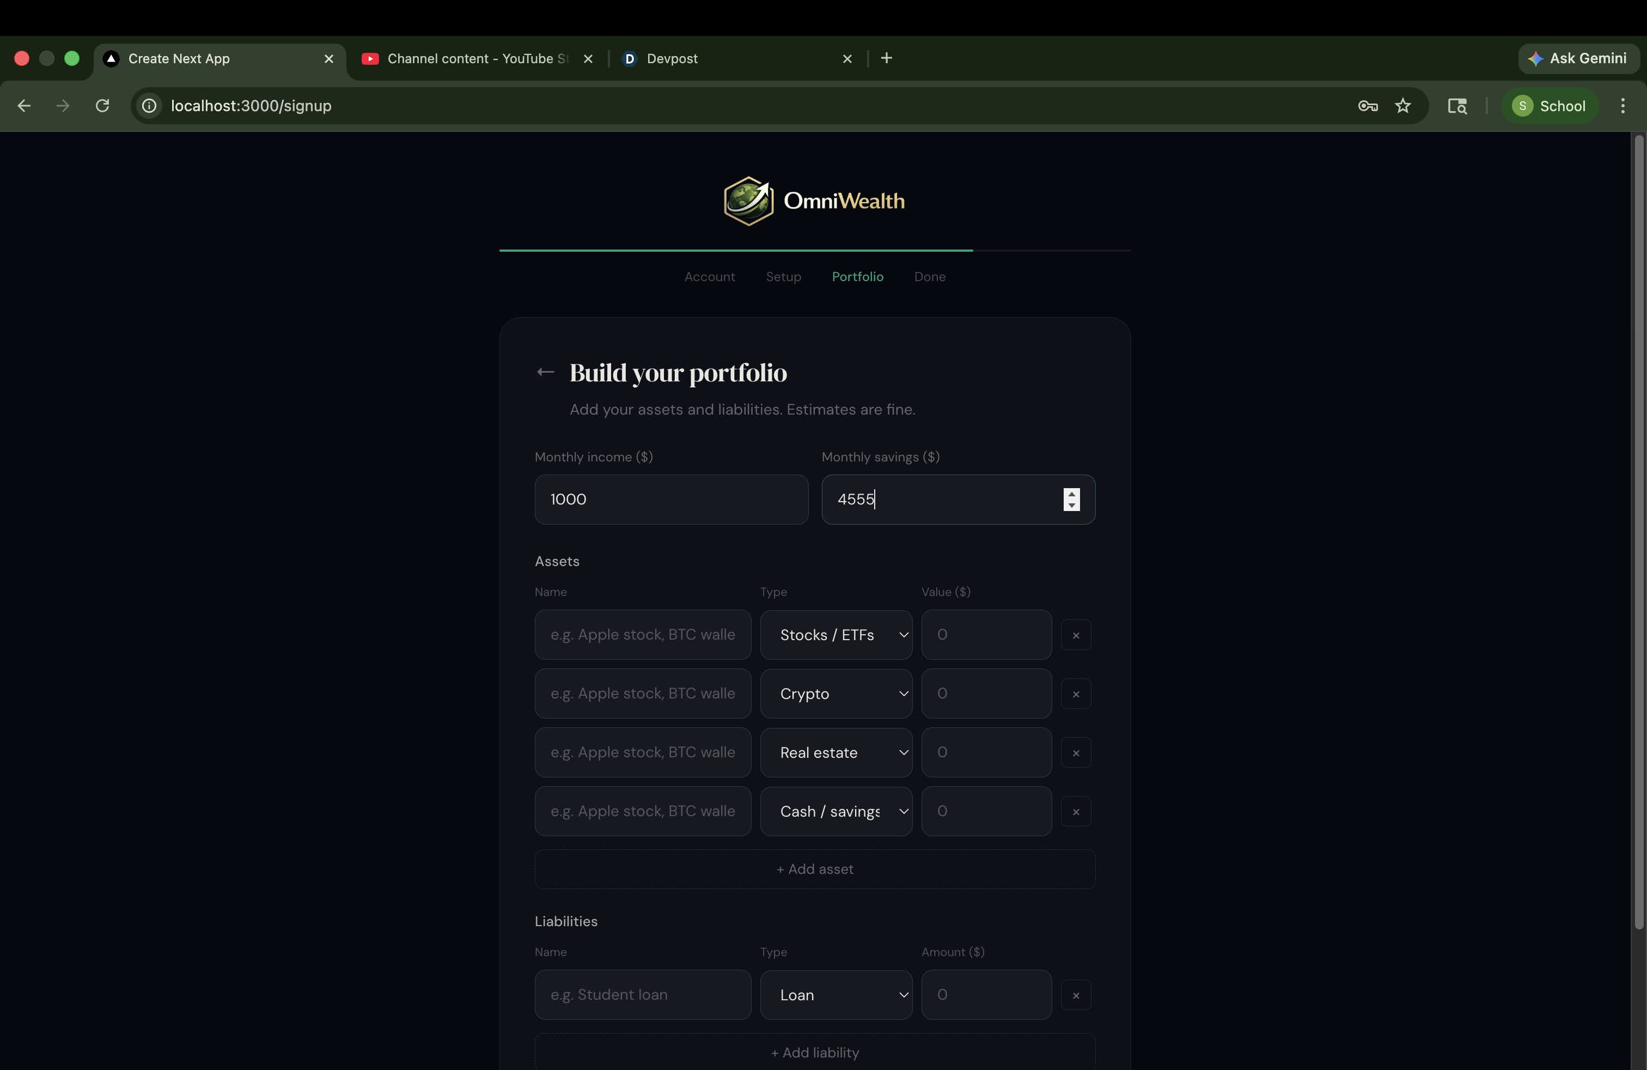The width and height of the screenshot is (1647, 1070).
Task: Open the Cash / savings type dropdown
Action: (836, 812)
